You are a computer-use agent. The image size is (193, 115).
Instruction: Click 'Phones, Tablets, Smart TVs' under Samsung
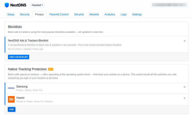coord(29,90)
